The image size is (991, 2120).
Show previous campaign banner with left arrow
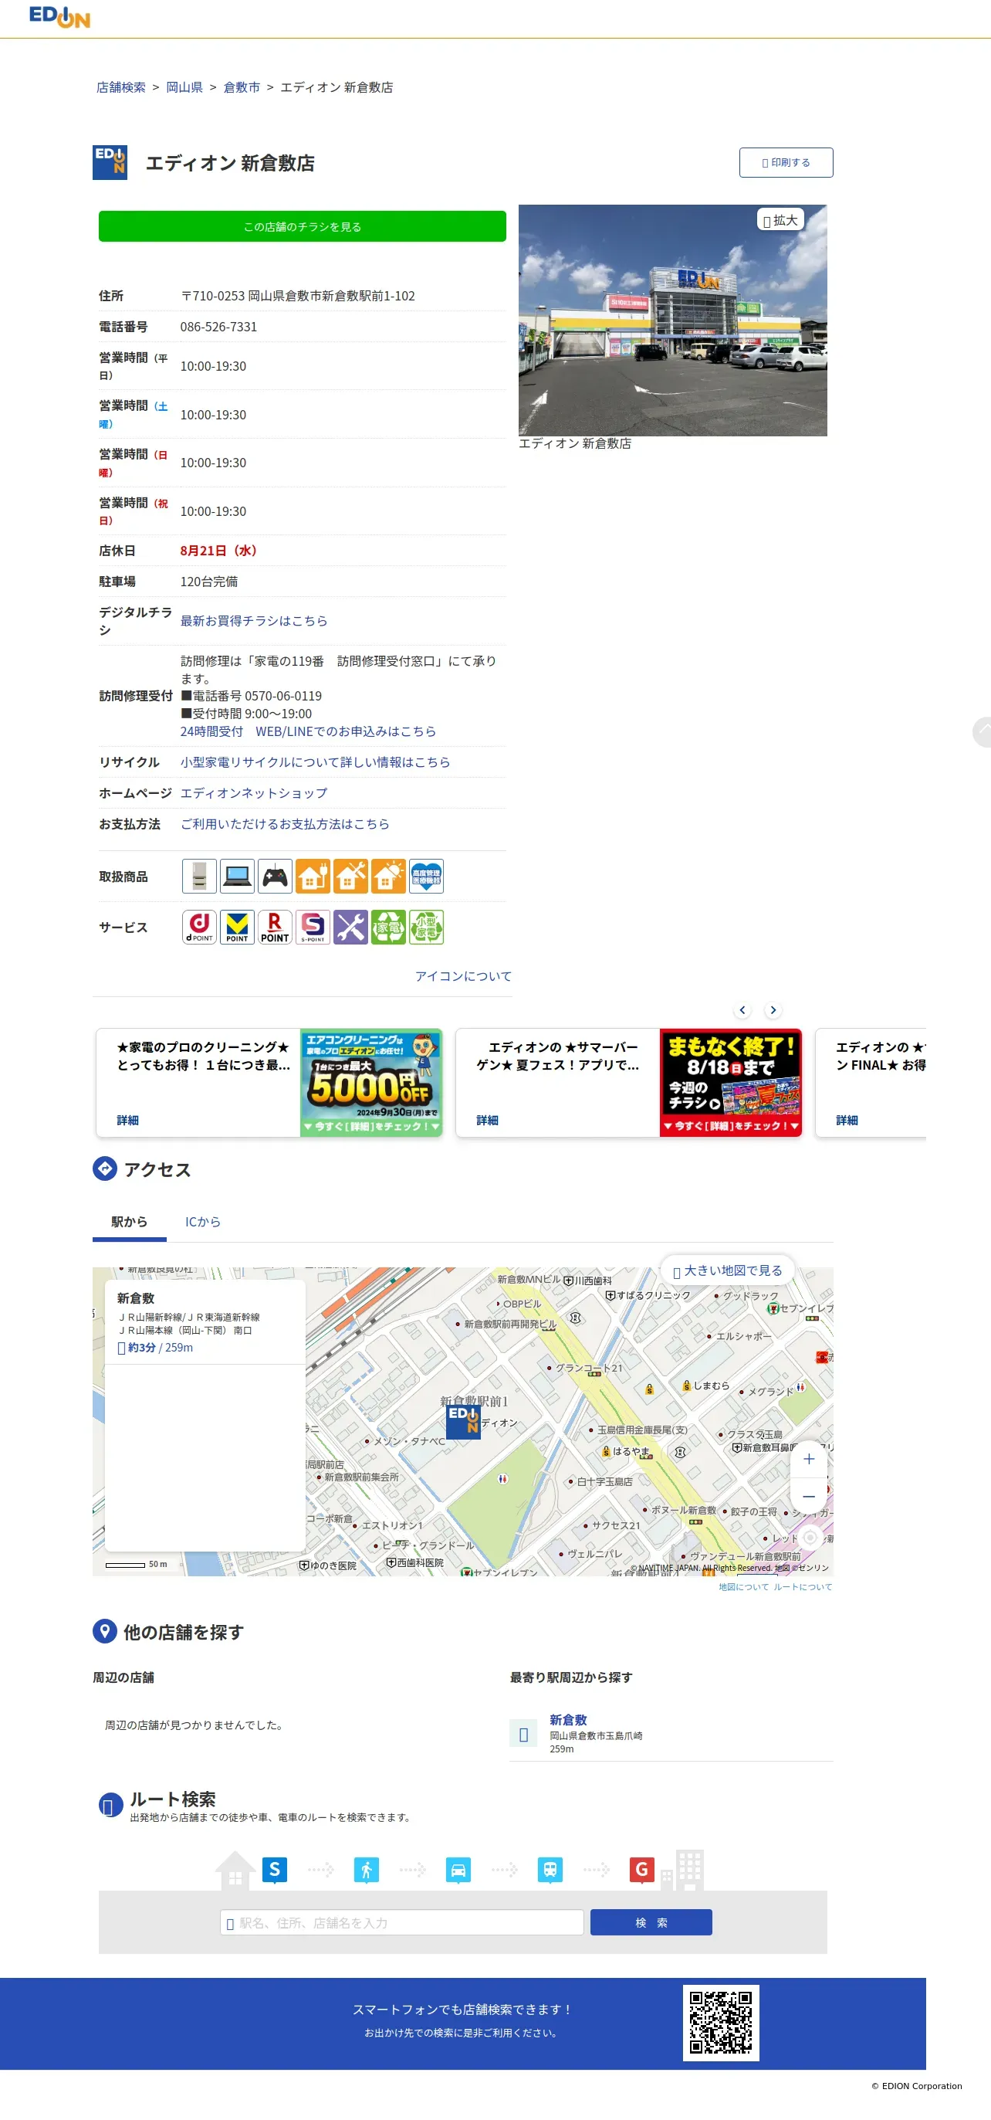742,1009
